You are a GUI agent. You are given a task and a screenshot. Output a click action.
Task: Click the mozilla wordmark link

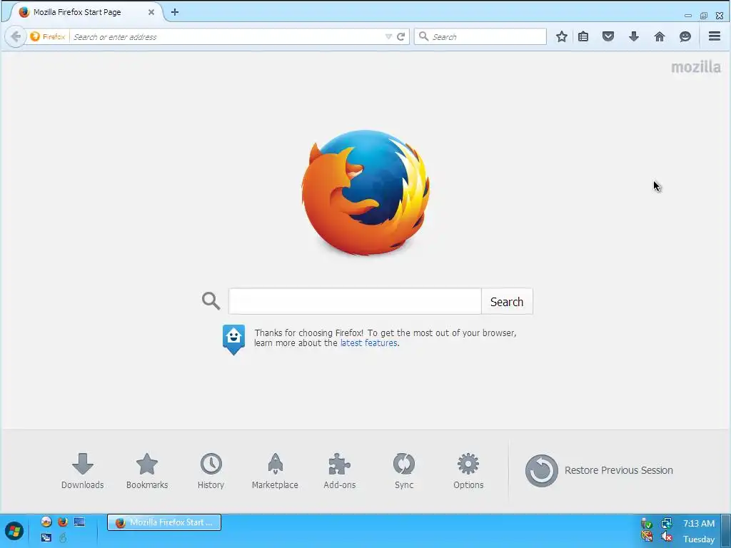tap(696, 67)
